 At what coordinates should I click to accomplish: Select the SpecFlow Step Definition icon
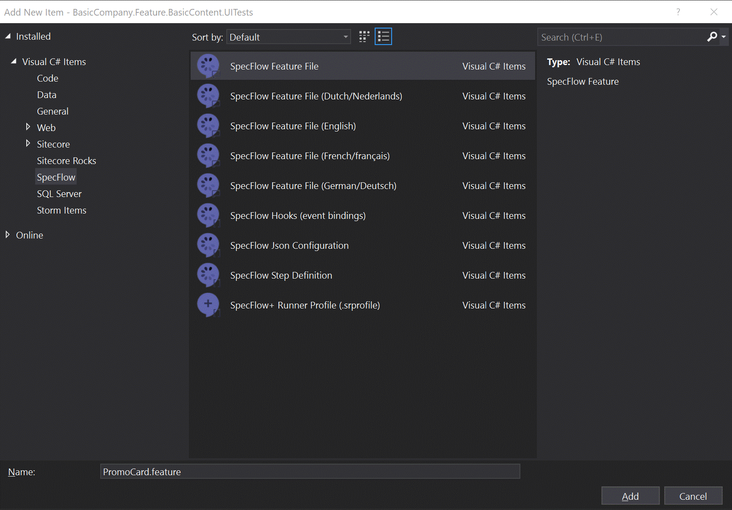pyautogui.click(x=208, y=275)
